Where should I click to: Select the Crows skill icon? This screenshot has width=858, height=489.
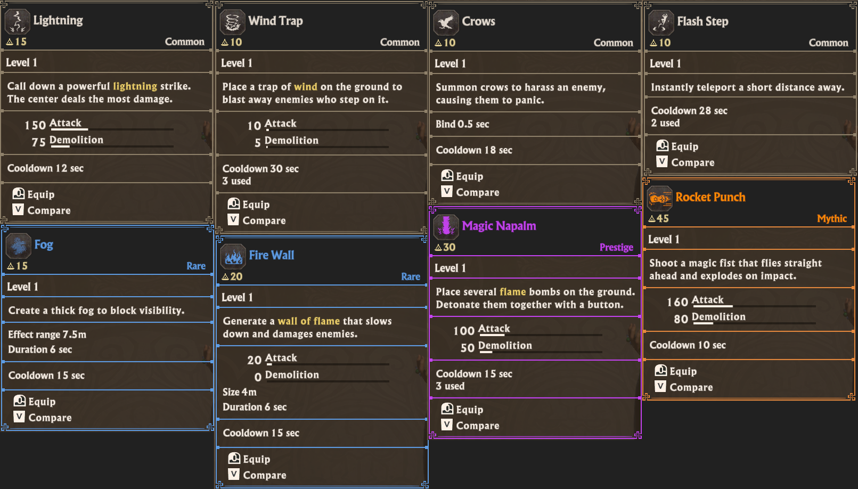point(446,23)
